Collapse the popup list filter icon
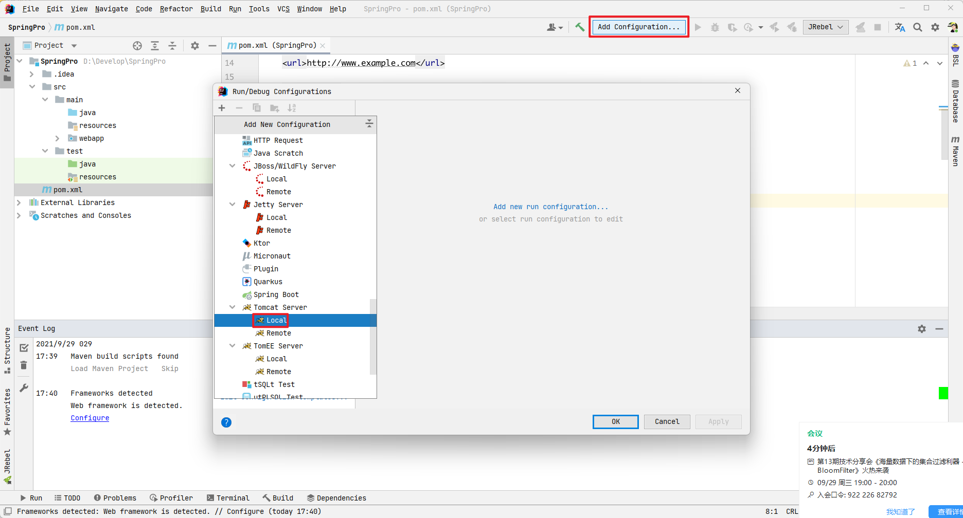This screenshot has height=518, width=963. point(369,124)
